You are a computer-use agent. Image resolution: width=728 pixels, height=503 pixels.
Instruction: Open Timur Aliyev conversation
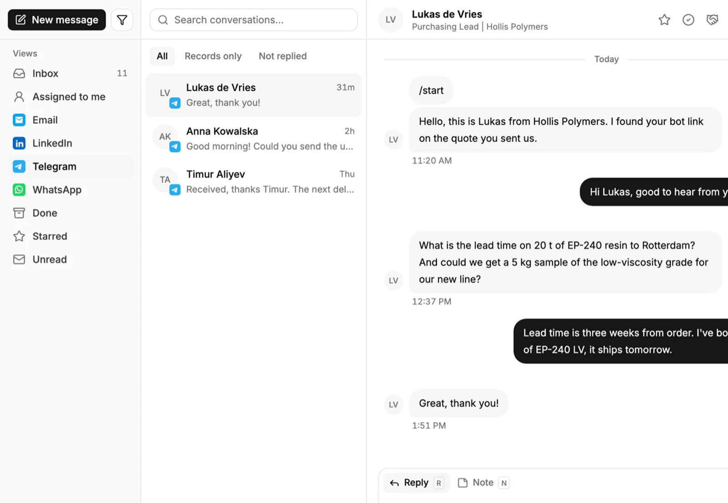pos(253,181)
